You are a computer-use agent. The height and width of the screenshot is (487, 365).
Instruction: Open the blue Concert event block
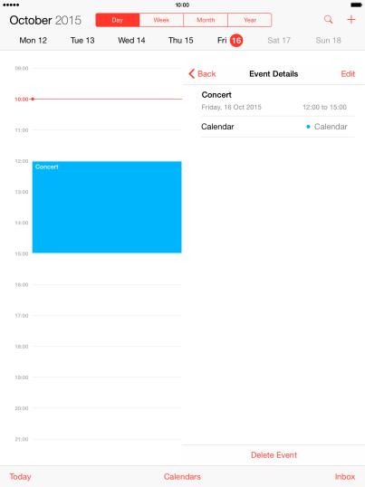click(107, 207)
